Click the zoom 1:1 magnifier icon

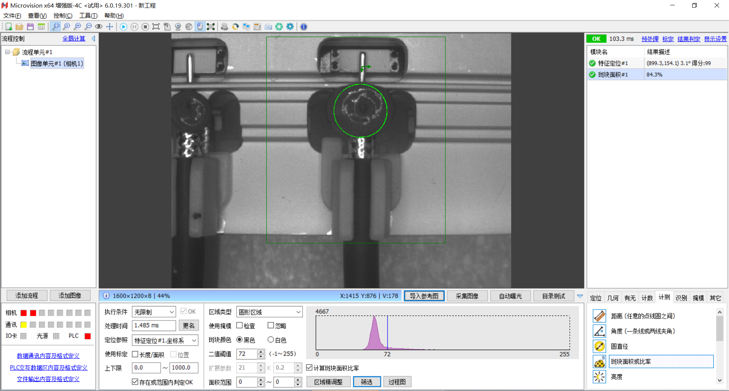[x=66, y=27]
